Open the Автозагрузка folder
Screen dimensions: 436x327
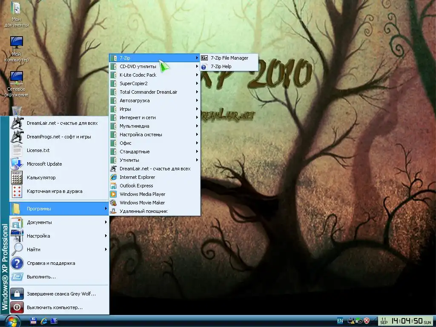click(x=155, y=100)
